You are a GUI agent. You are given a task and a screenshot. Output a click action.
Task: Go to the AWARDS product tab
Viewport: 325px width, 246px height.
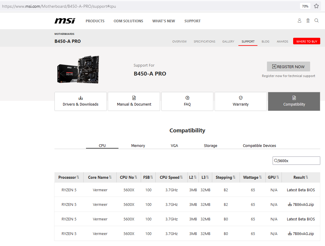[x=282, y=41]
